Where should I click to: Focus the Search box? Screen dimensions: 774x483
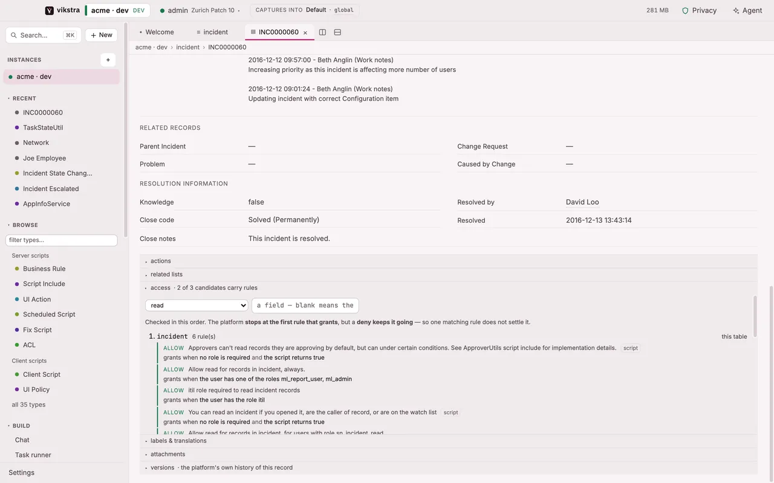coord(44,35)
